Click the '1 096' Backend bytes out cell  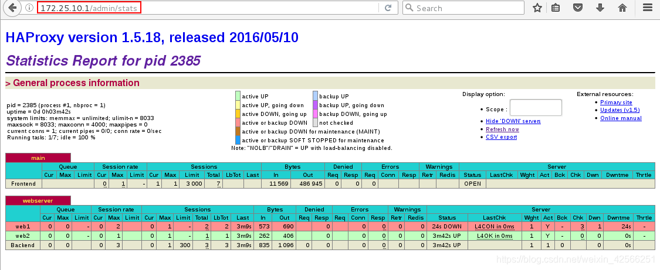pos(285,245)
